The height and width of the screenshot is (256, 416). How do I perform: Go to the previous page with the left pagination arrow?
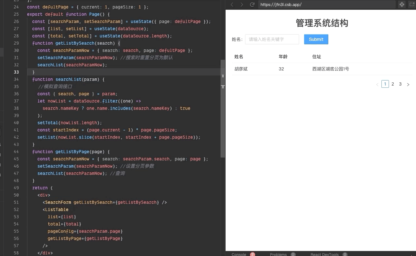coord(377,84)
